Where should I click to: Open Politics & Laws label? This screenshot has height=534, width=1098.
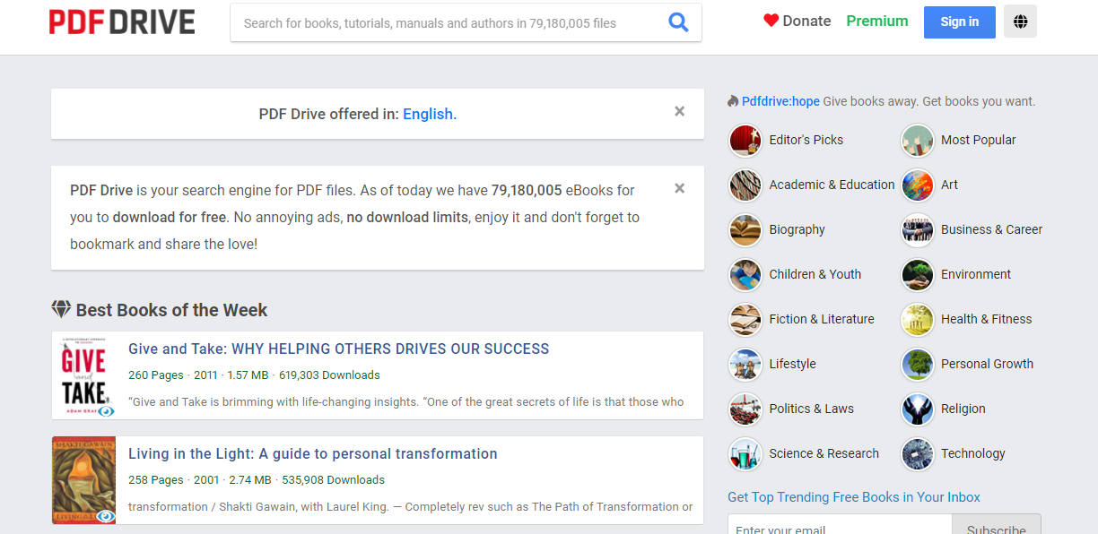tap(811, 409)
